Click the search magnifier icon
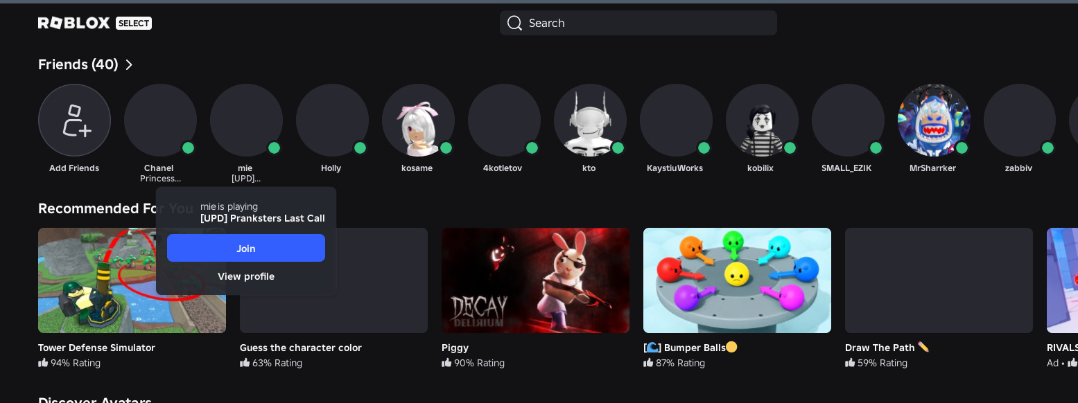 (x=514, y=23)
